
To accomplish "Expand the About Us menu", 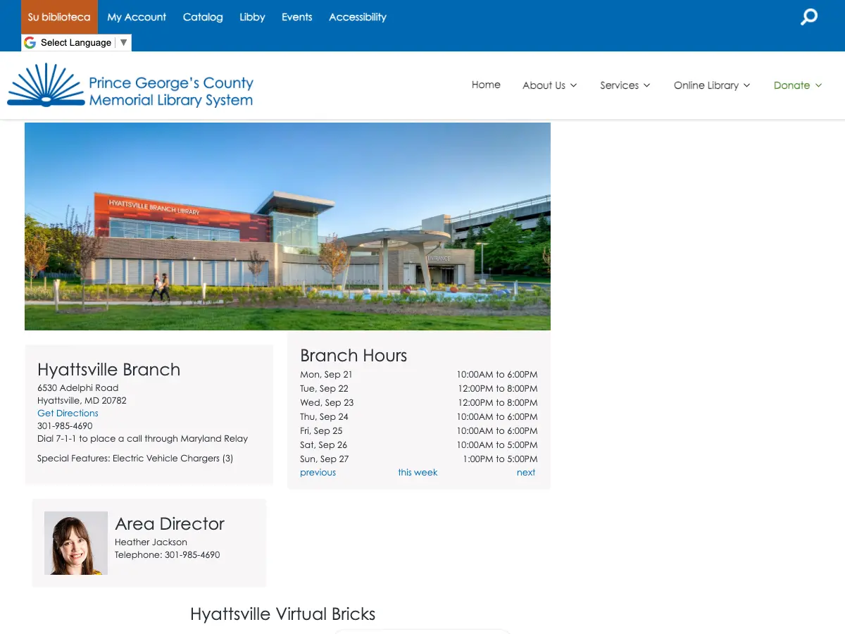I will point(550,85).
